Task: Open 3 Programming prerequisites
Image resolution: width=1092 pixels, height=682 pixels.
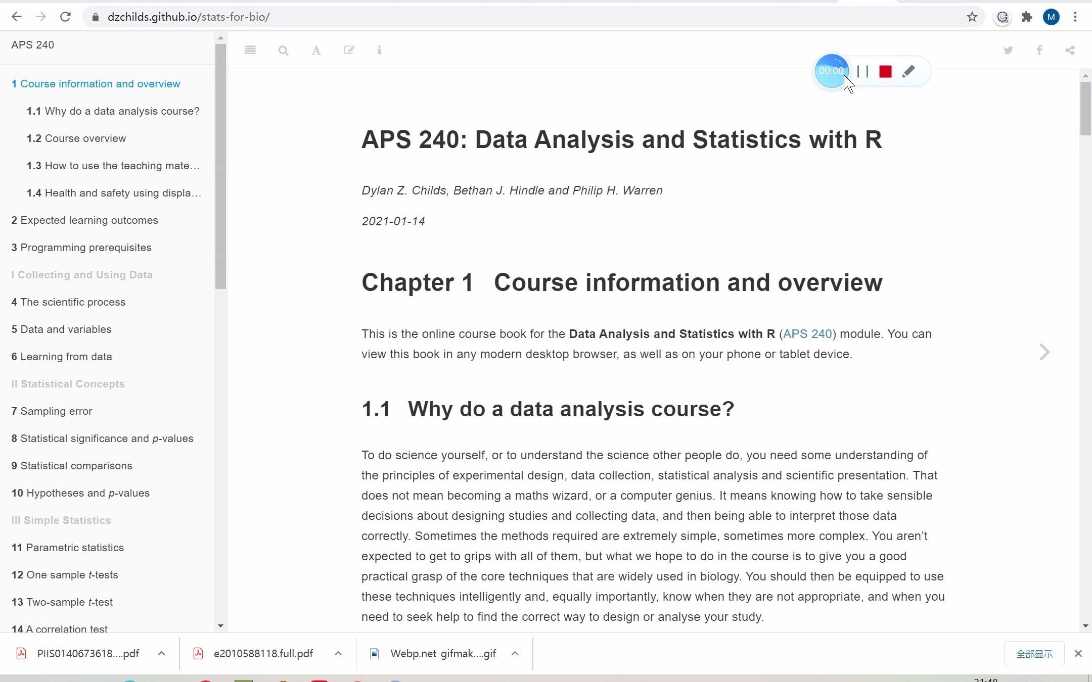Action: pos(81,248)
